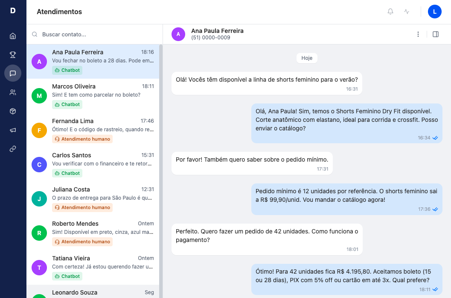Open the chat conversations sidebar icon

(x=13, y=74)
